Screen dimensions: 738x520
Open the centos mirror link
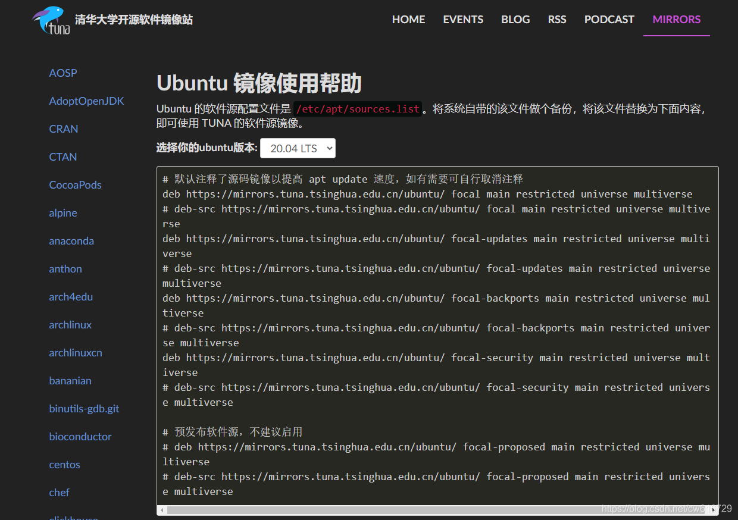pyautogui.click(x=64, y=464)
